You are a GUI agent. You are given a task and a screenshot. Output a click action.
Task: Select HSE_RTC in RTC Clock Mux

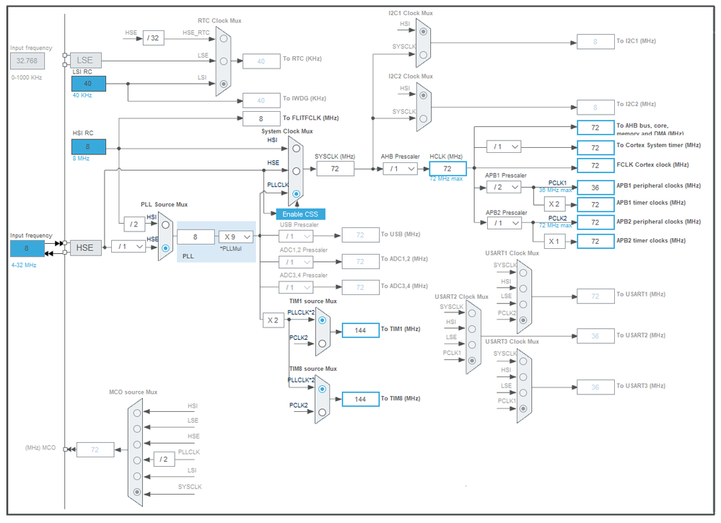coord(224,39)
